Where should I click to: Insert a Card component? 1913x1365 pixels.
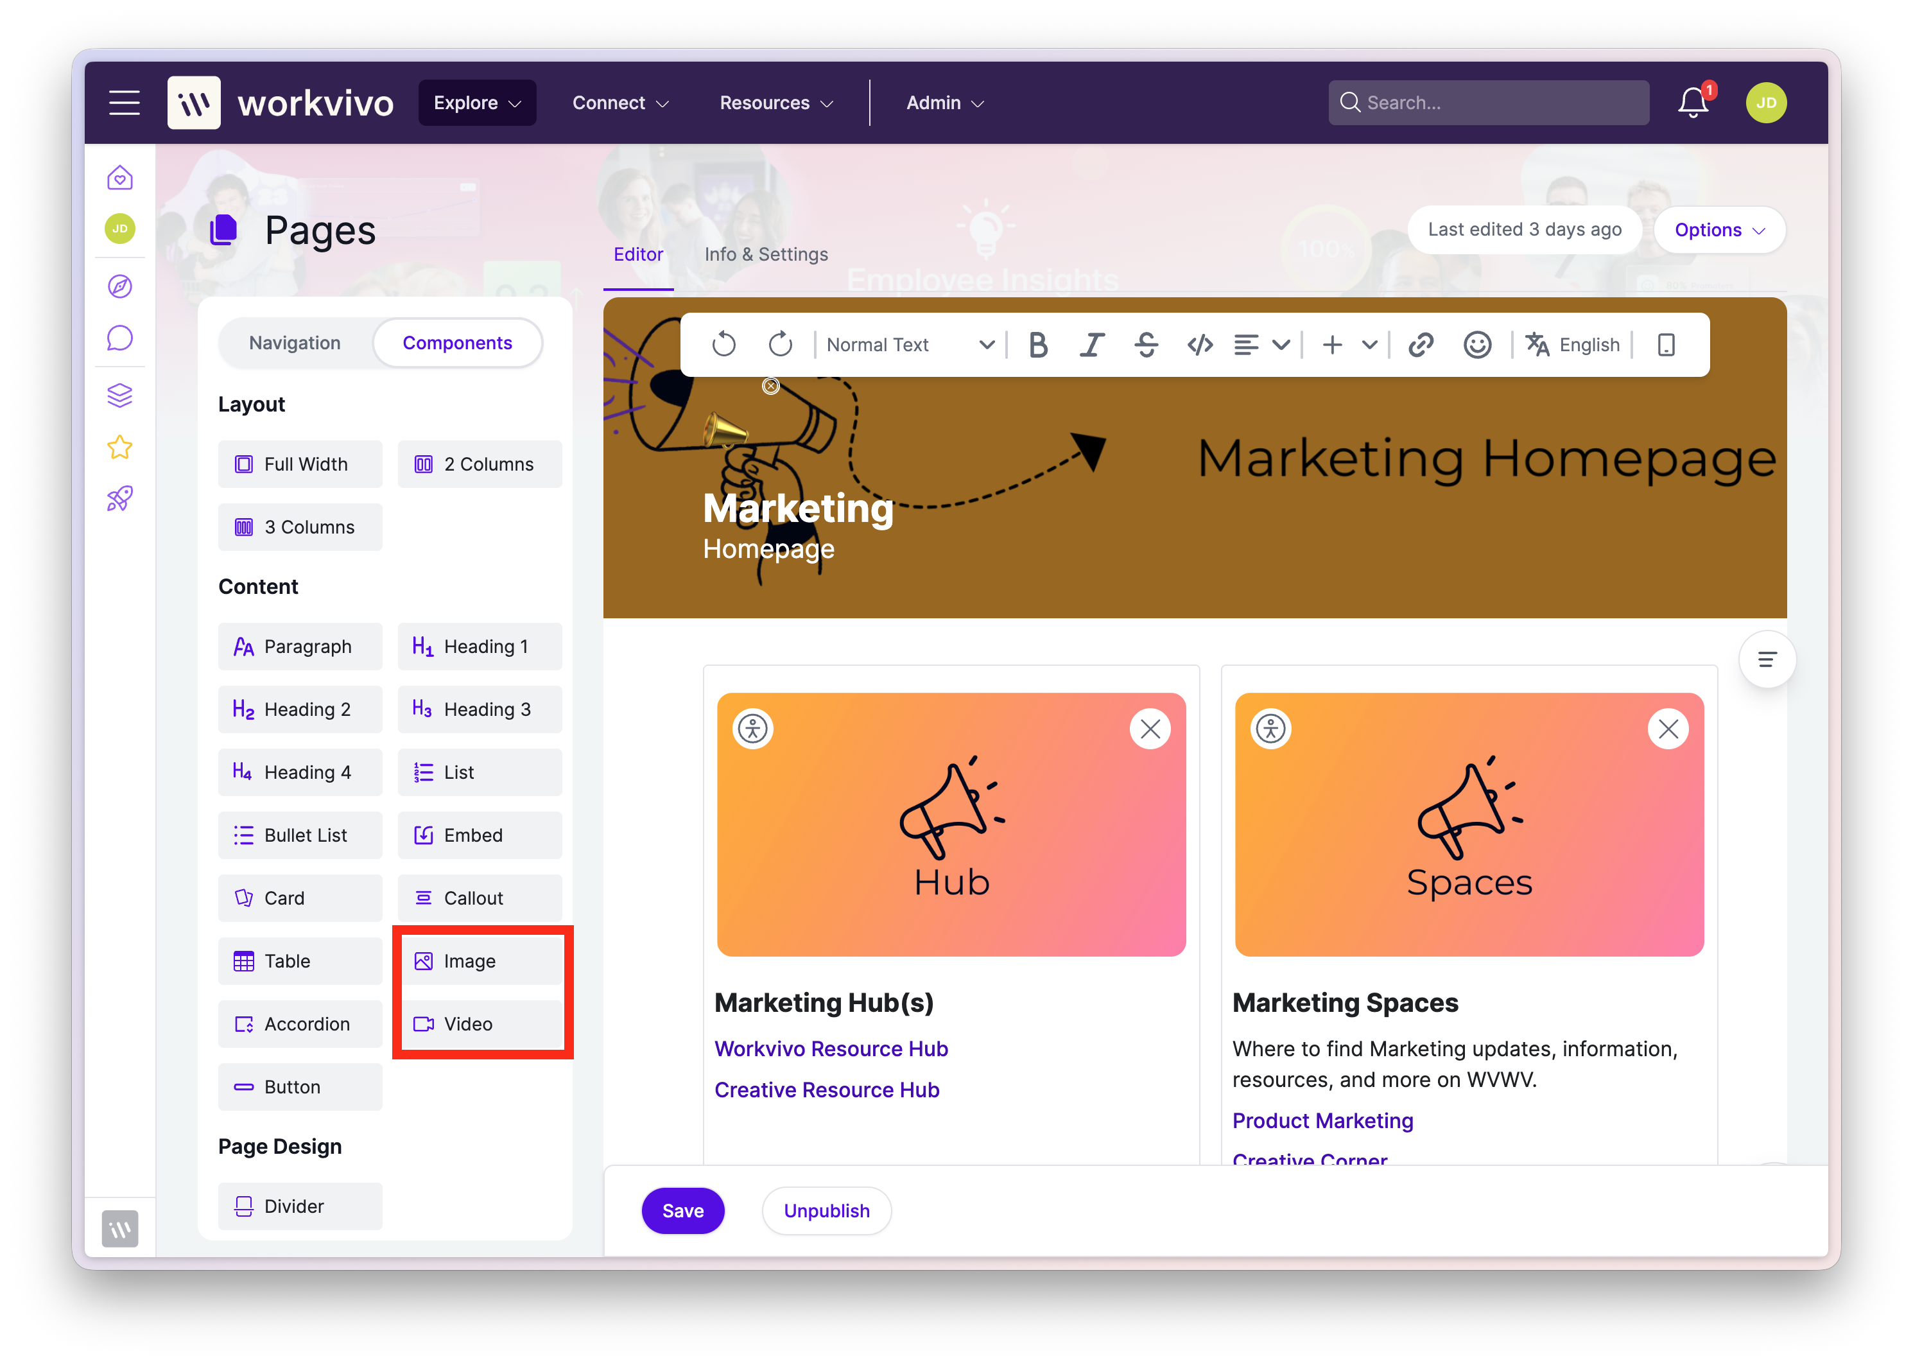click(300, 898)
